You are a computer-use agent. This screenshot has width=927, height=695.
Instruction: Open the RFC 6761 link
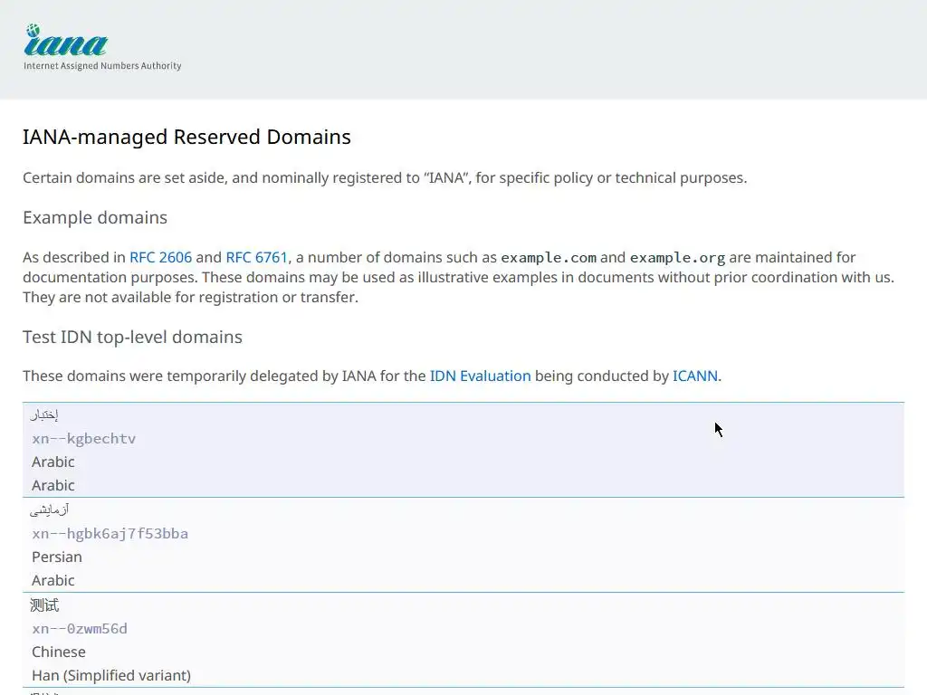pos(256,257)
